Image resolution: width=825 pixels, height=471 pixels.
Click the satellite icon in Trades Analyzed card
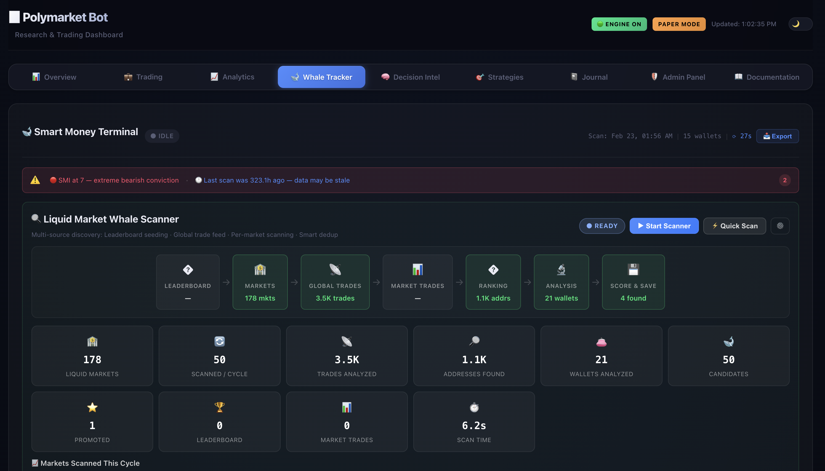347,341
